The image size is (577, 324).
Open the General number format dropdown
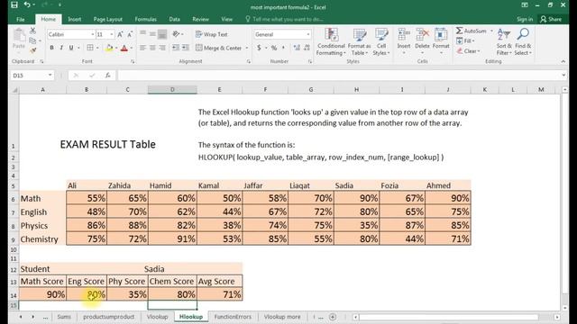(308, 34)
